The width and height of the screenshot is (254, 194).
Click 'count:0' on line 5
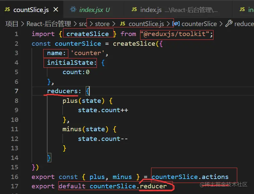[76, 72]
